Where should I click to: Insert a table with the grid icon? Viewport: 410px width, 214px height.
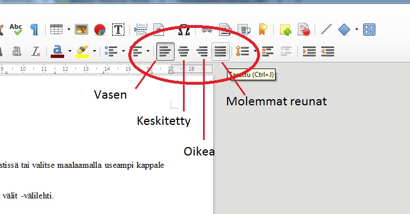tap(56, 30)
